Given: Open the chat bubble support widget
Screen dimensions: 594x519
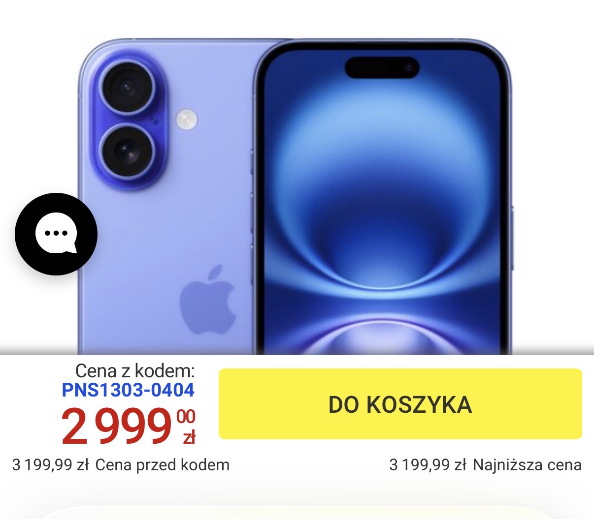Looking at the screenshot, I should 56,234.
